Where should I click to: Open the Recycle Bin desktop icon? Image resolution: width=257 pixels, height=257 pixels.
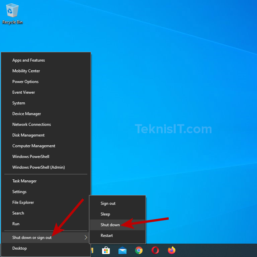pos(12,14)
